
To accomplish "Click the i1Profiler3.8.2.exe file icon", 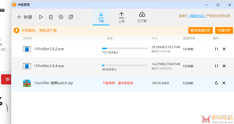I will coord(27,49).
